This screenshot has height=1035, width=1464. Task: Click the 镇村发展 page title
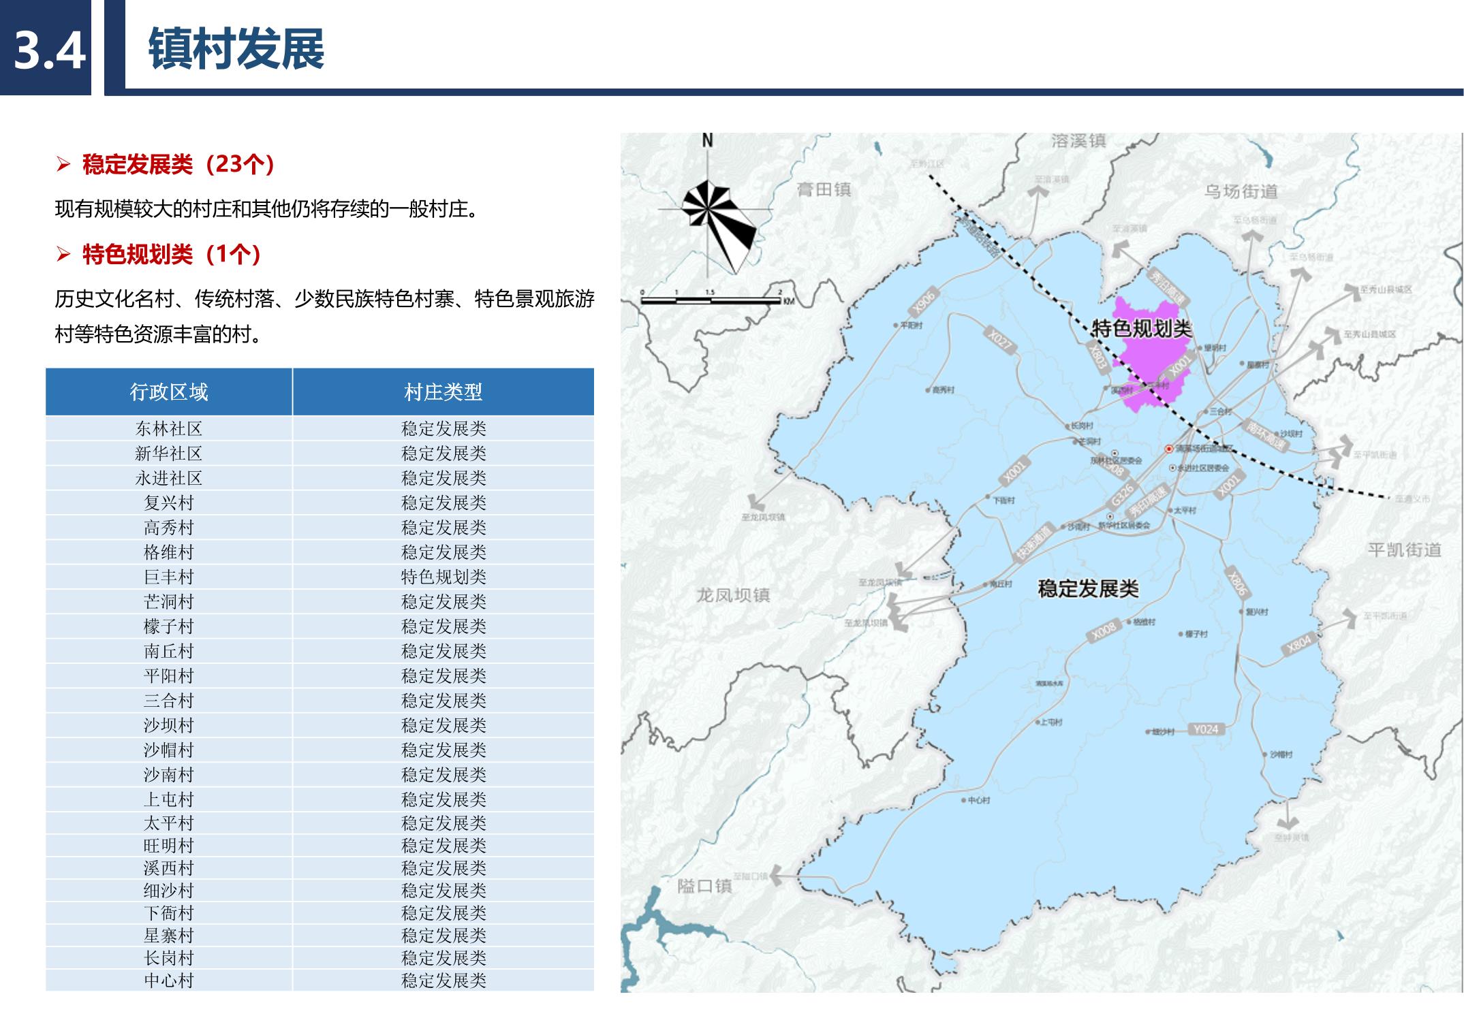[x=236, y=49]
